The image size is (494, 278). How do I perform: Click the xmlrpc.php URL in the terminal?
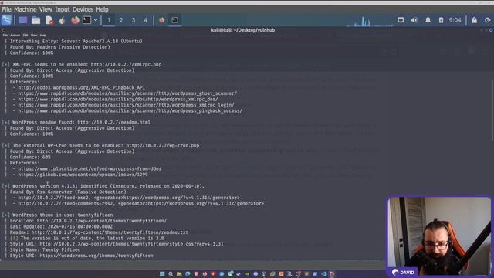pos(126,64)
